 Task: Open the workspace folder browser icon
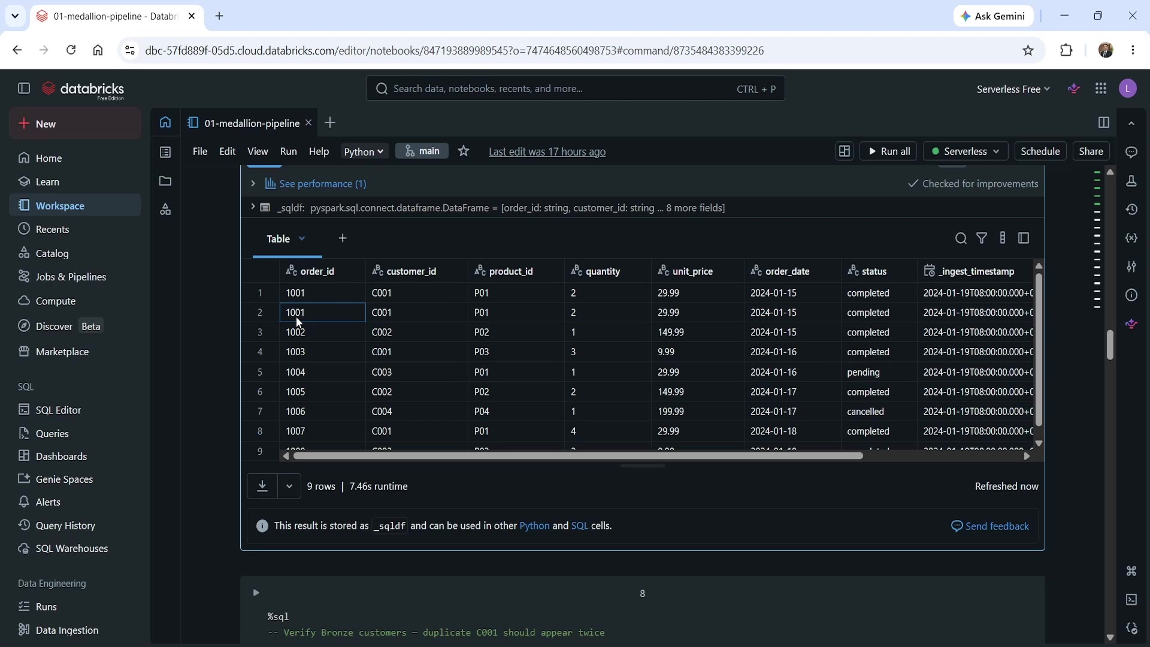tap(165, 181)
